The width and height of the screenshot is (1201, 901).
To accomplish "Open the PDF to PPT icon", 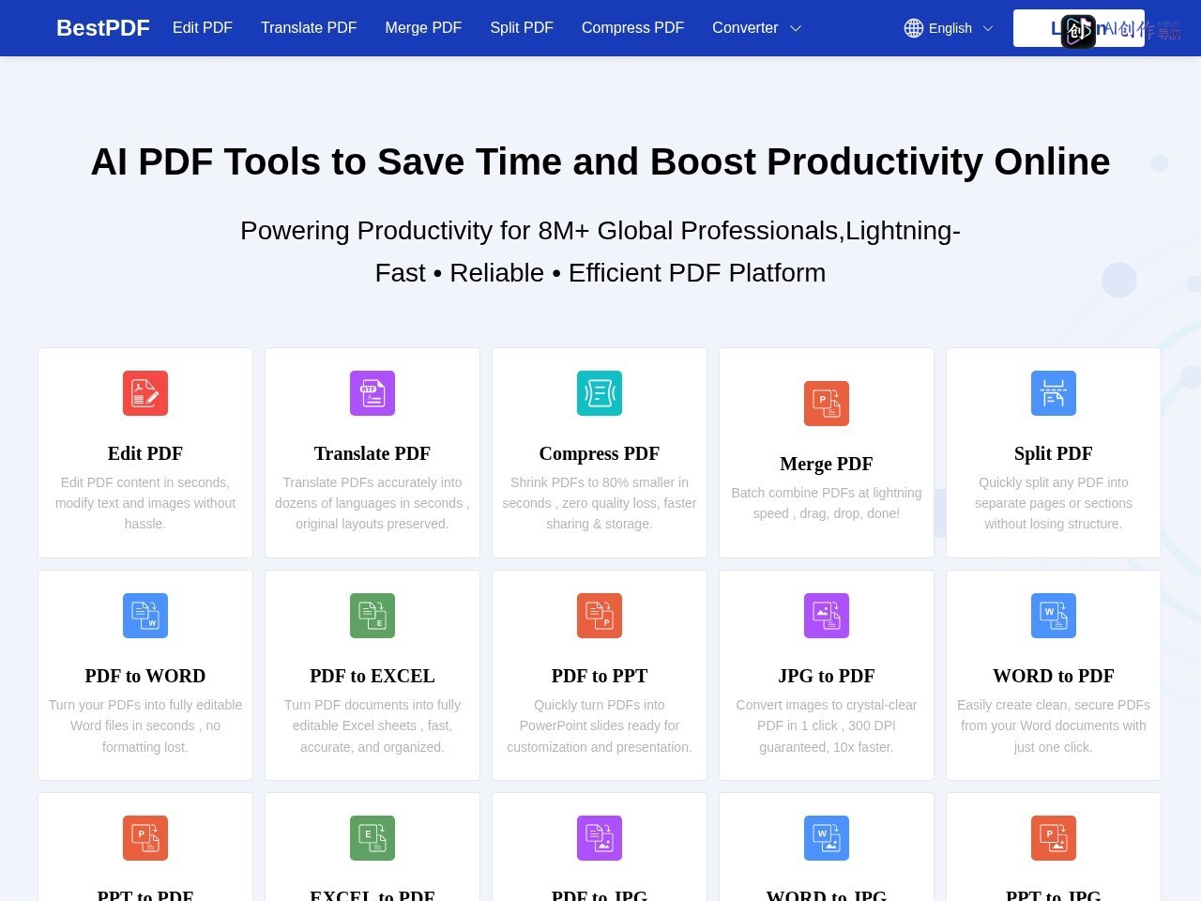I will 600,616.
